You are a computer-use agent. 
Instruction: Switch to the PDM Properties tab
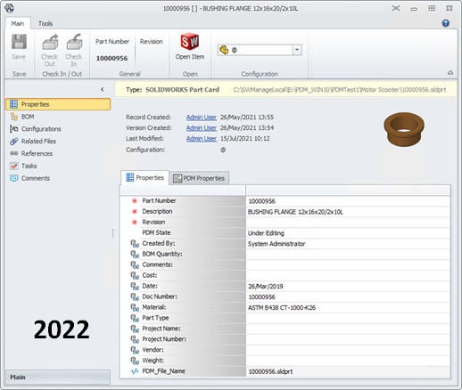[199, 178]
